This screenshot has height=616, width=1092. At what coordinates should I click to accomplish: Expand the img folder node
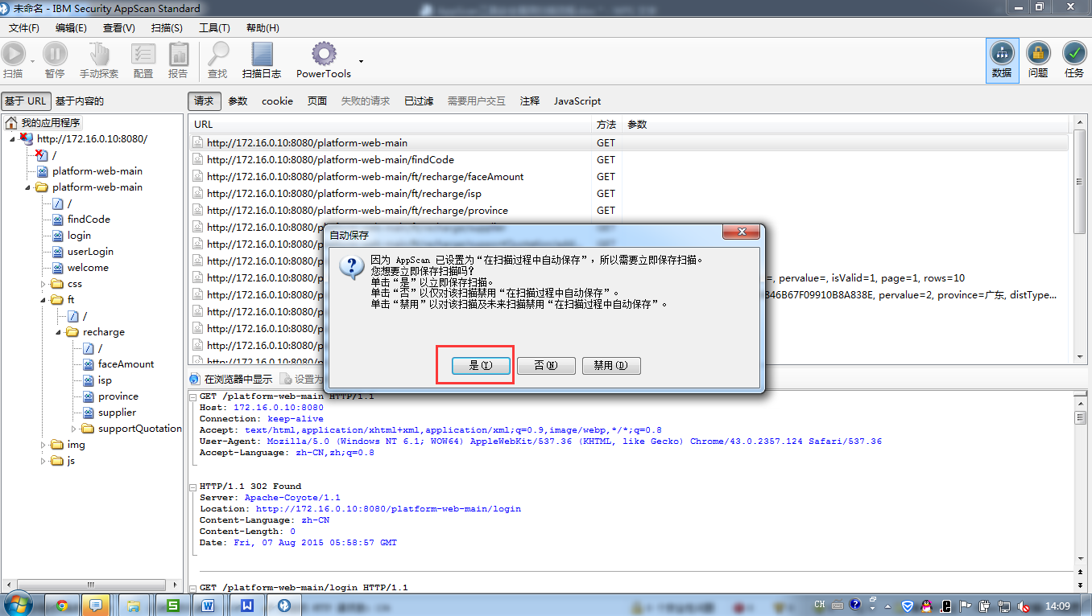click(43, 445)
